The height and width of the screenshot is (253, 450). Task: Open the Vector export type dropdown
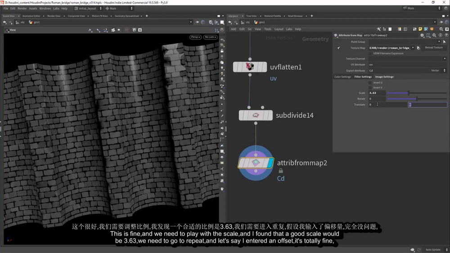437,71
